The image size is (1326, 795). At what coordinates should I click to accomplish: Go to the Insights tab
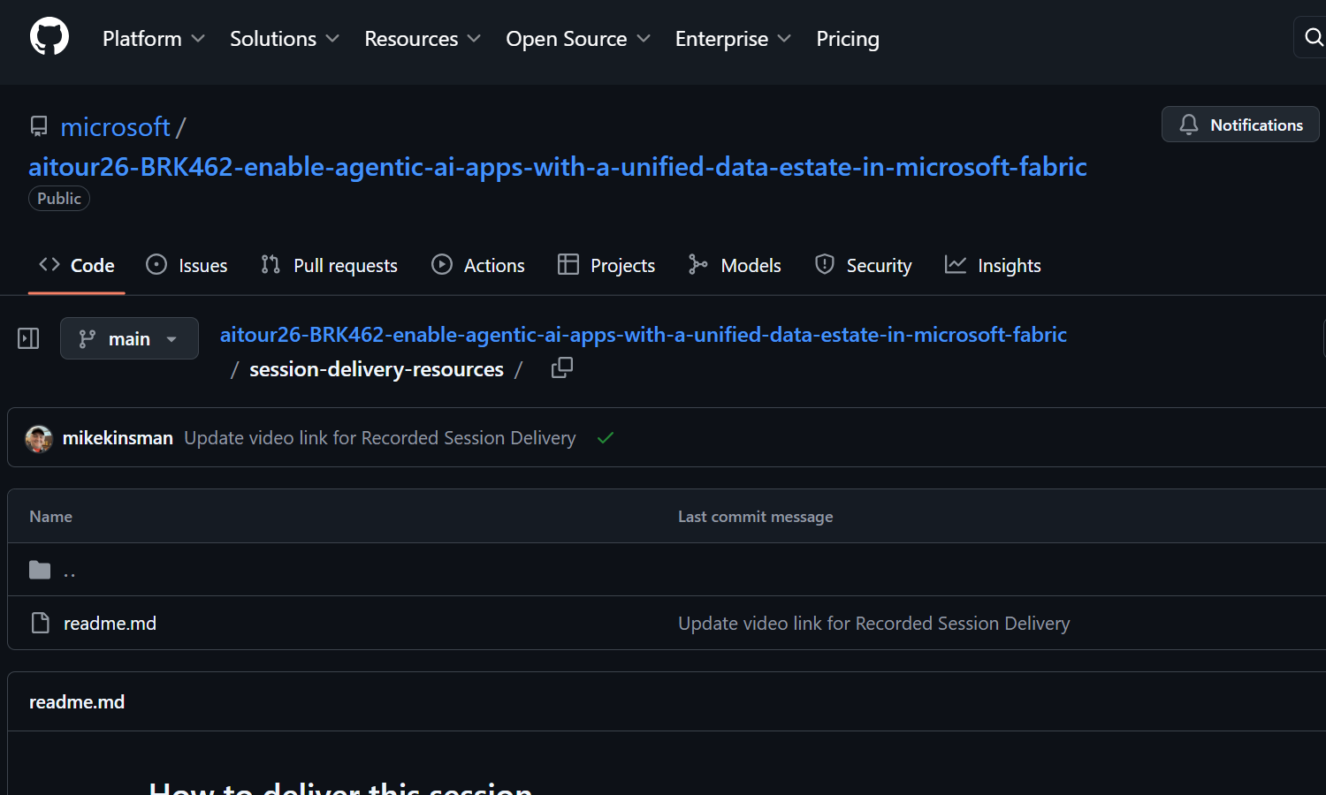coord(993,265)
